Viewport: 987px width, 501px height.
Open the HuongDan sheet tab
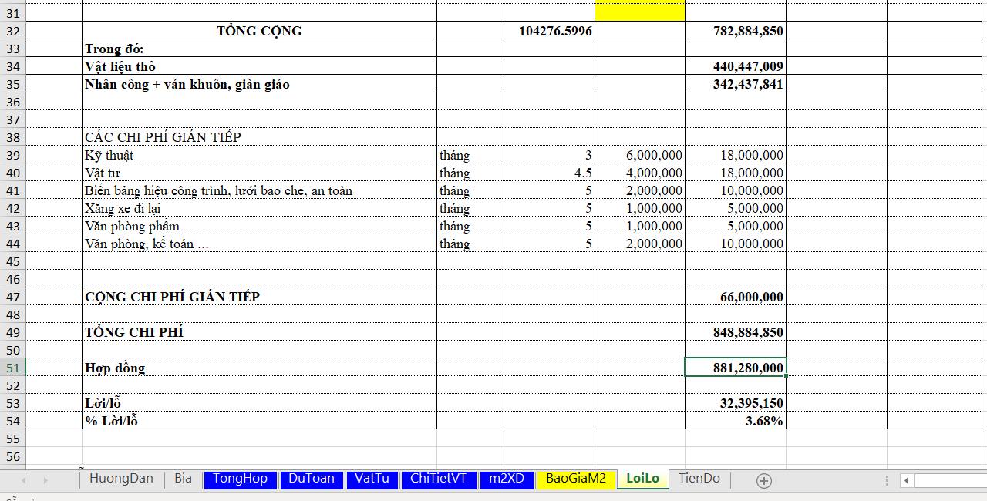point(121,479)
